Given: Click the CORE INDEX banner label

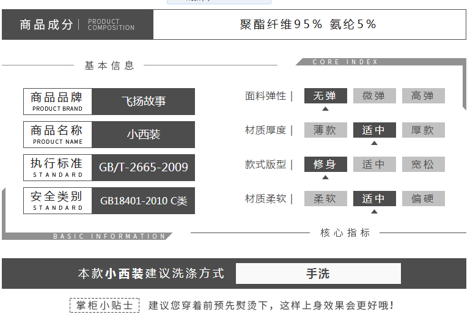Looking at the screenshot, I should pyautogui.click(x=345, y=62).
